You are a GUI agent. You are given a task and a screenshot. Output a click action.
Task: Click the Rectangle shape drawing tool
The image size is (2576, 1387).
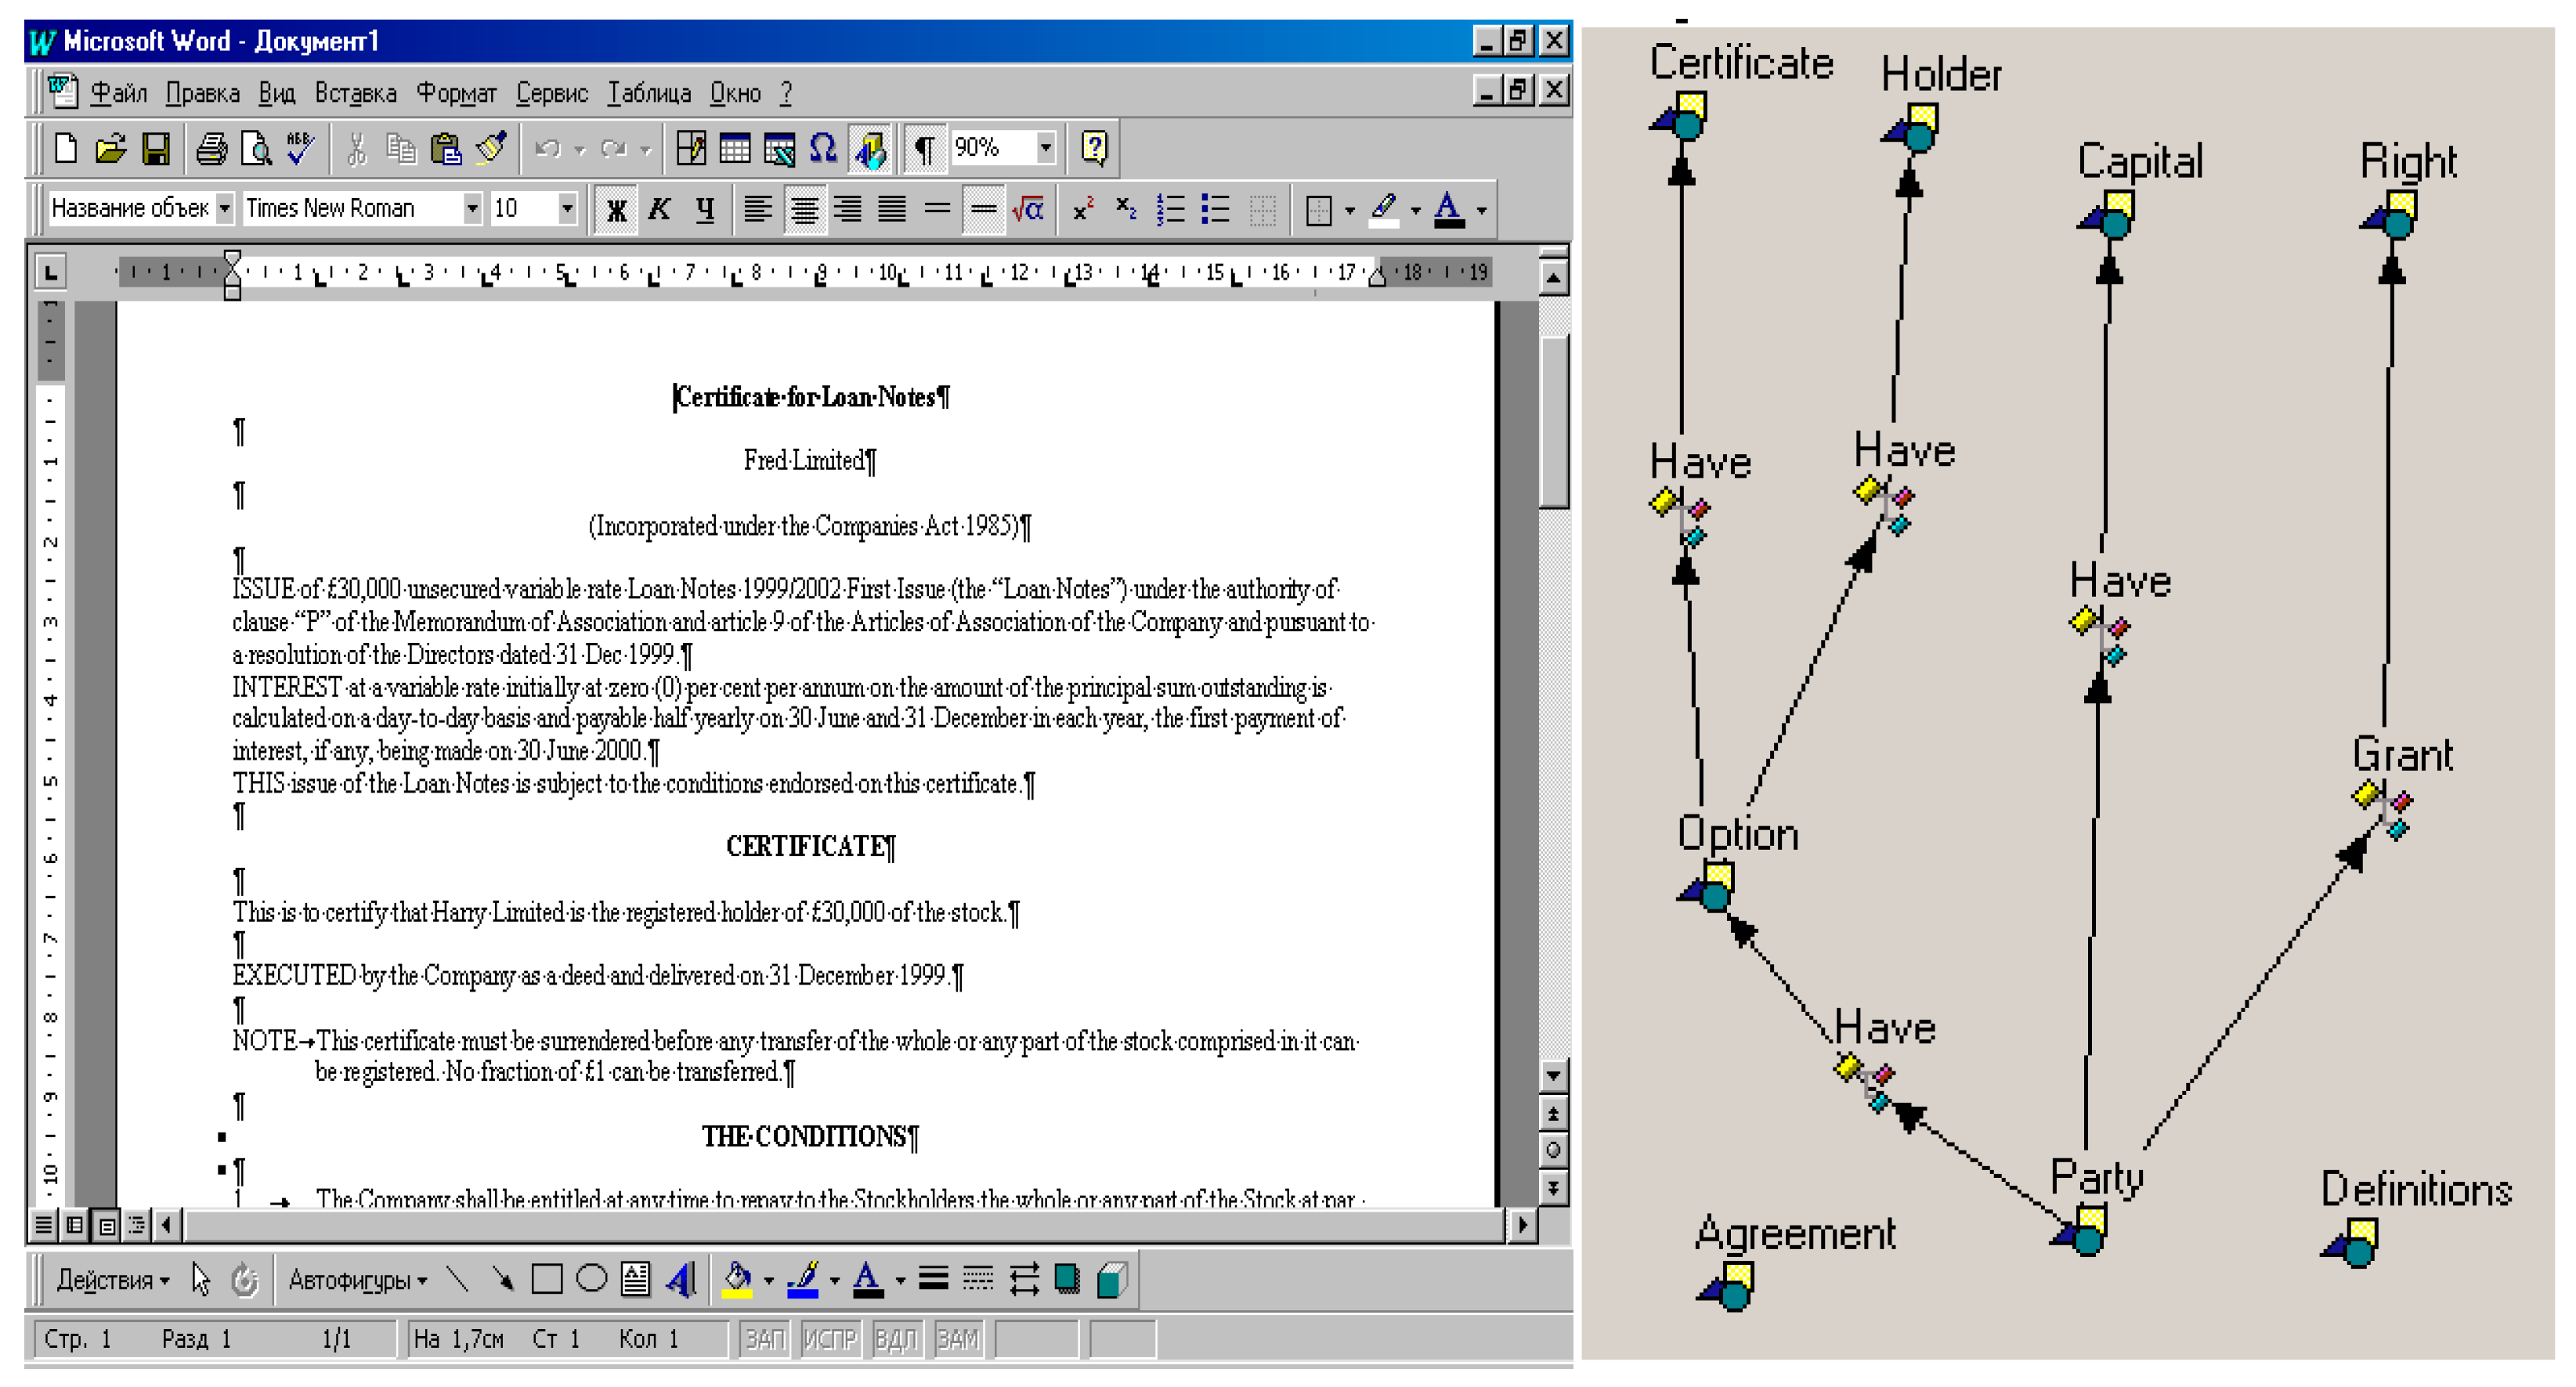(546, 1279)
